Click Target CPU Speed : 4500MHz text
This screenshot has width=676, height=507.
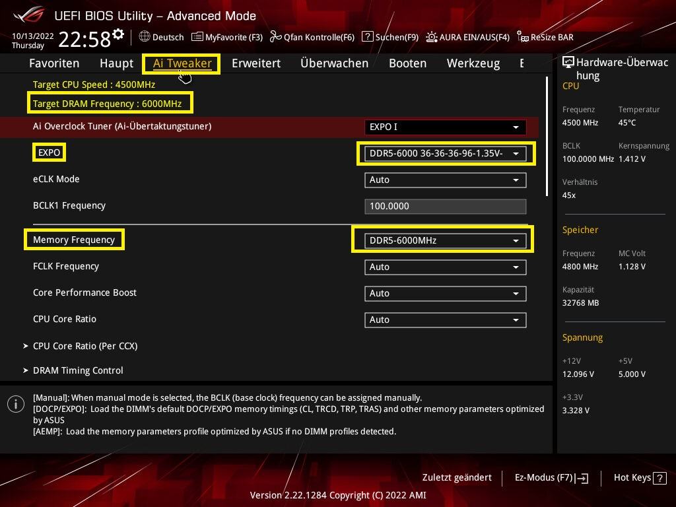coord(94,84)
